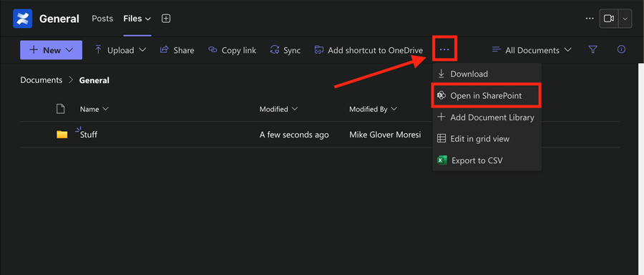The image size is (644, 275).
Task: Choose Open in SharePoint
Action: coord(487,96)
